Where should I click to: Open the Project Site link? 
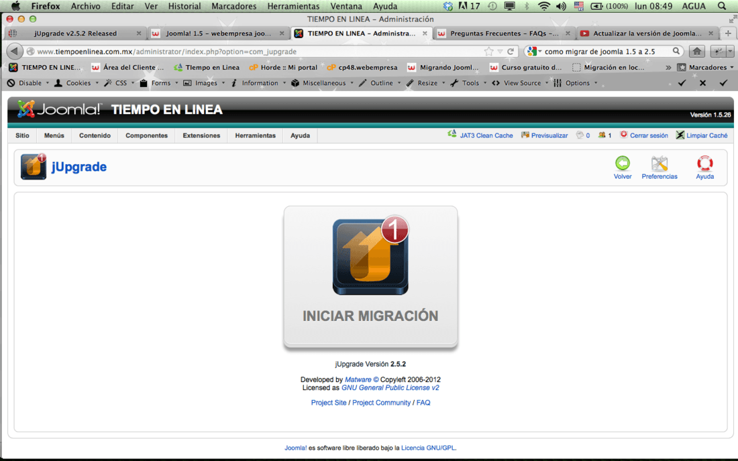click(x=329, y=403)
